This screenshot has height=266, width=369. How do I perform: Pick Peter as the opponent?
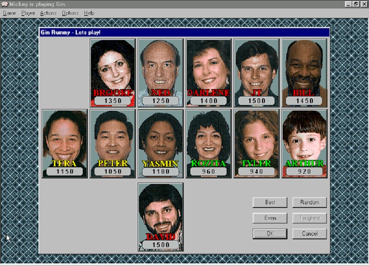coord(113,144)
